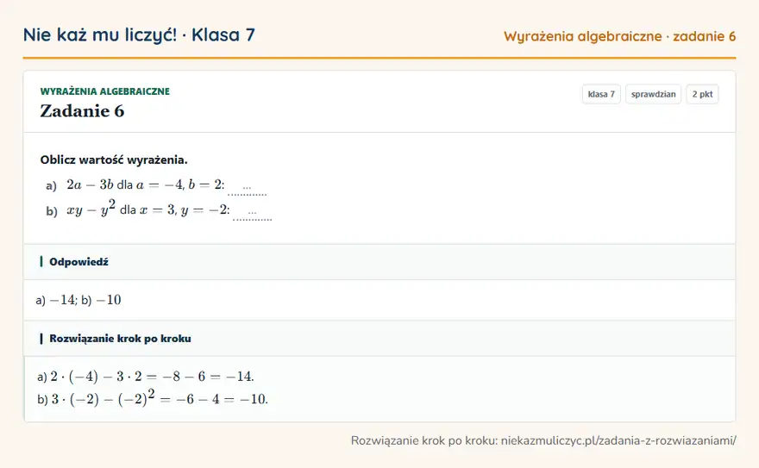This screenshot has height=468, width=759.
Task: Click the 'Zadanie 6' heading
Action: 82,111
